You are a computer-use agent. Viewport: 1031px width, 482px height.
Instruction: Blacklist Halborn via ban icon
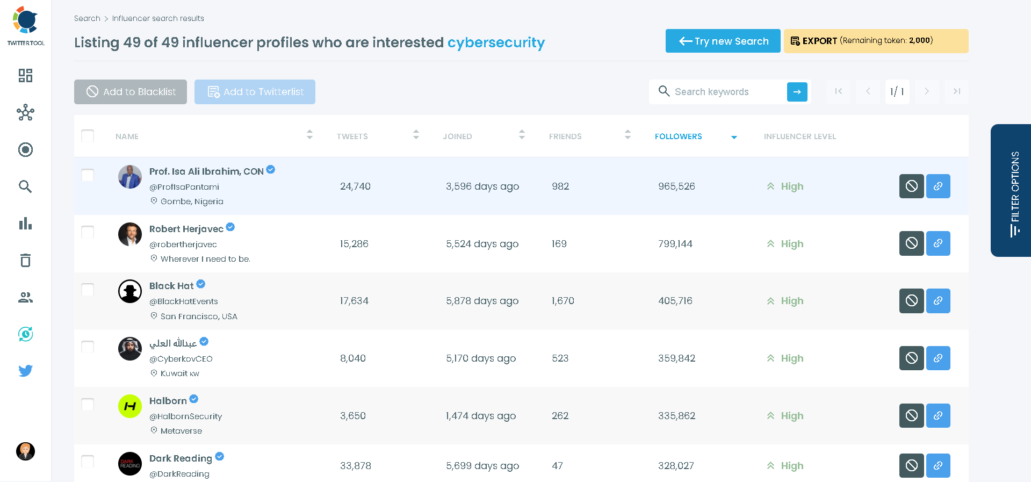(x=911, y=415)
